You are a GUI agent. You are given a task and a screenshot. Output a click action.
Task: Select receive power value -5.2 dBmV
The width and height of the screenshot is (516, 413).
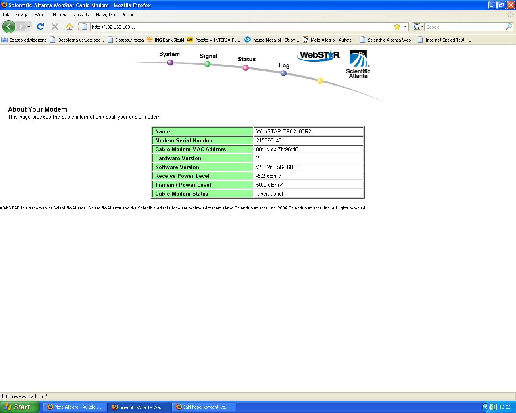coord(268,176)
